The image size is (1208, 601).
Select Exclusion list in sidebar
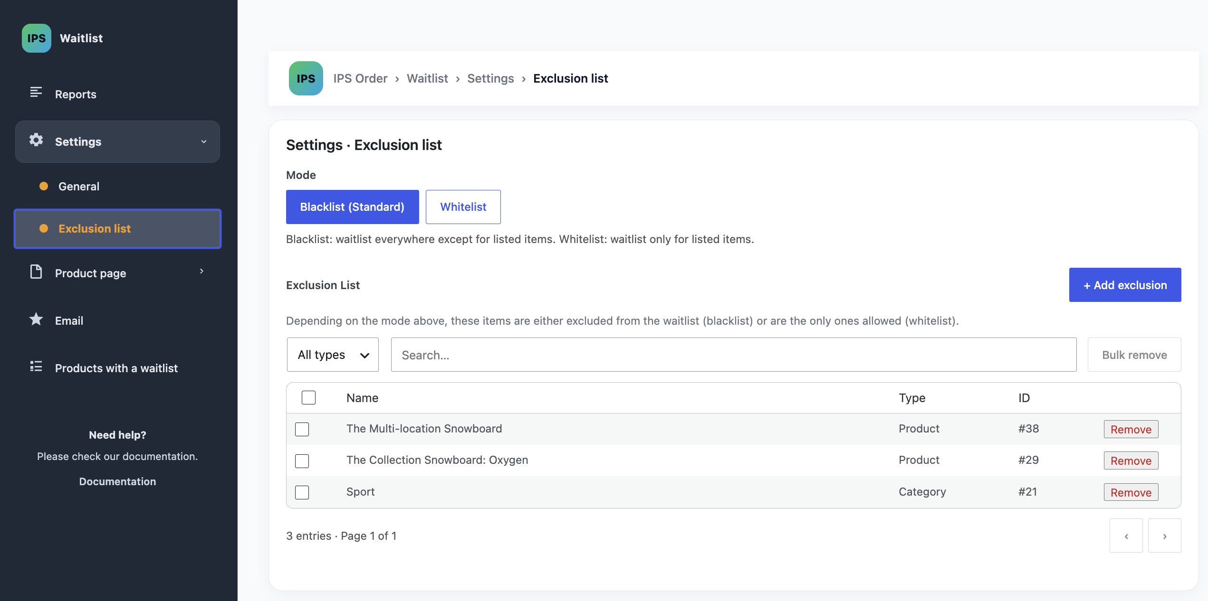[x=117, y=228]
